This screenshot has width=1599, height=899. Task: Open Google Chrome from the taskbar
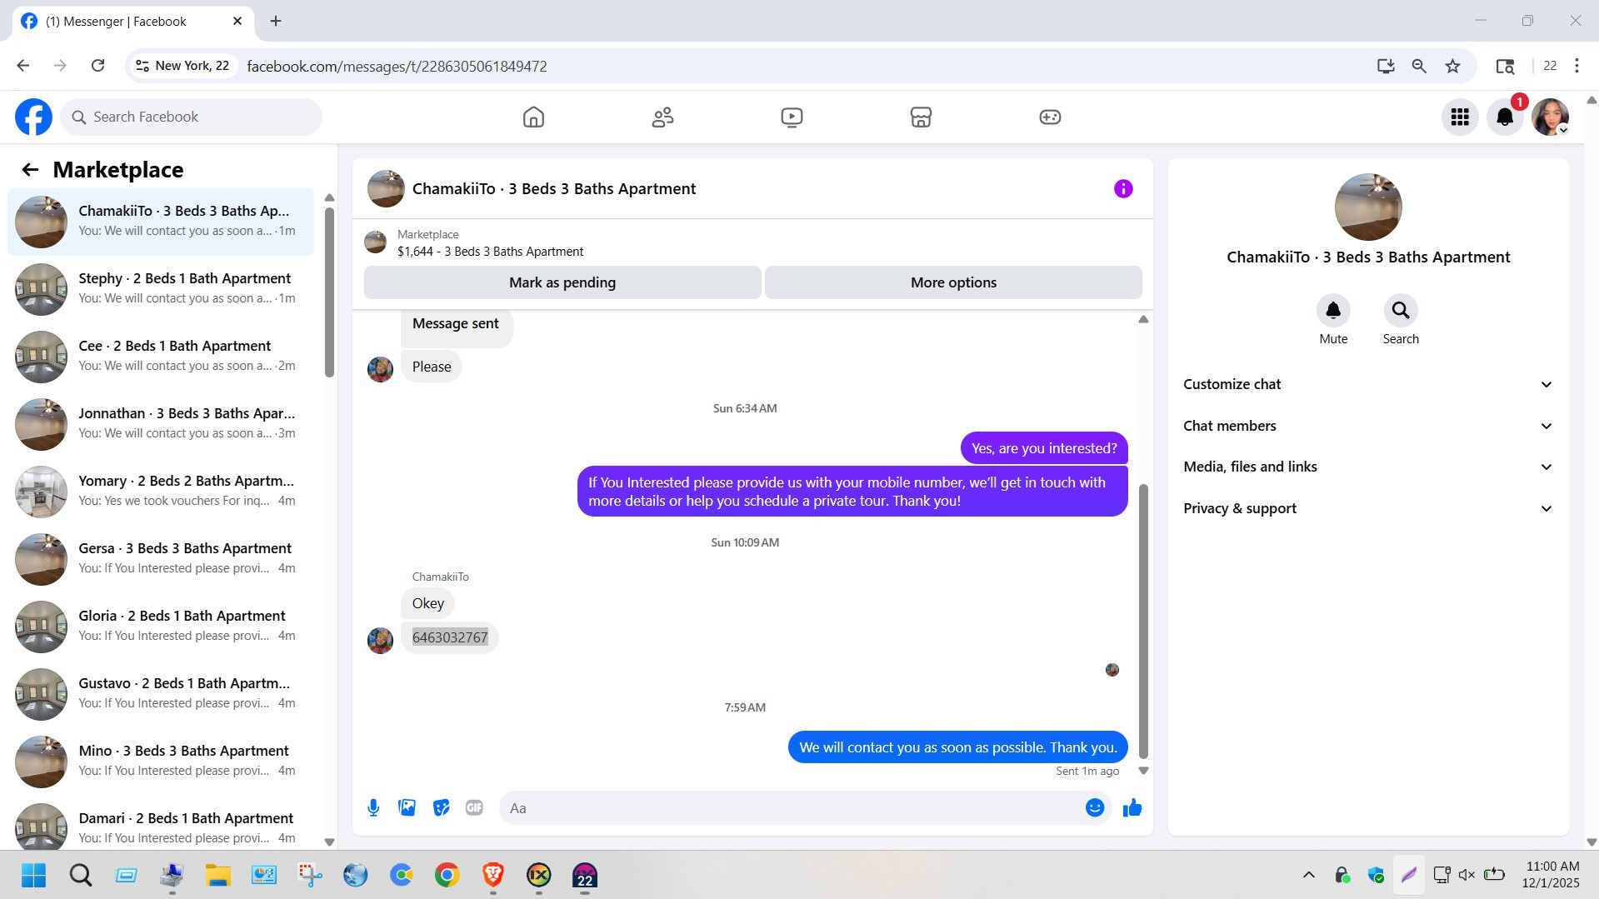[x=447, y=875]
